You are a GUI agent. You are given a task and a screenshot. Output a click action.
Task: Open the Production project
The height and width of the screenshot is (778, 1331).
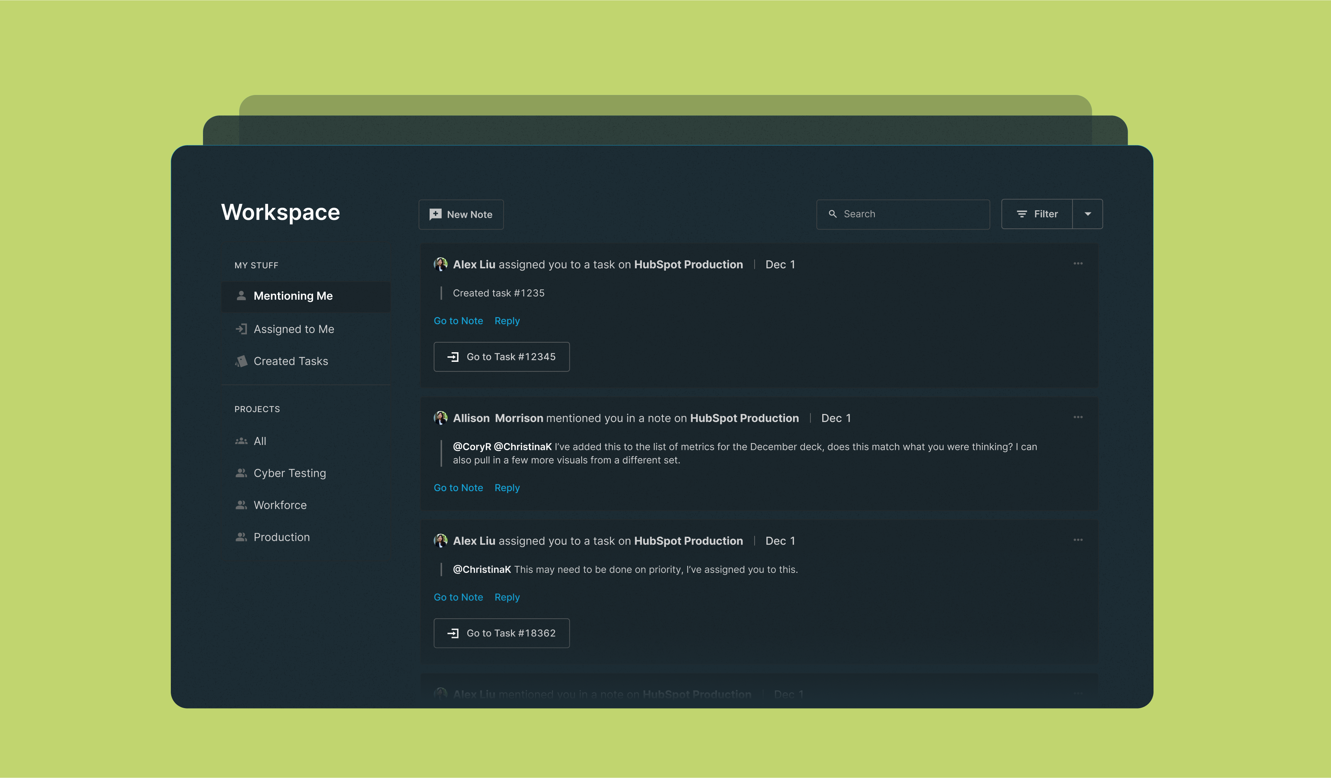[x=281, y=537]
